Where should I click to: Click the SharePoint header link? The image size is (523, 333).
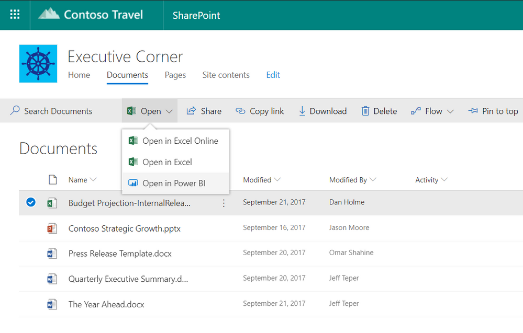tap(196, 15)
